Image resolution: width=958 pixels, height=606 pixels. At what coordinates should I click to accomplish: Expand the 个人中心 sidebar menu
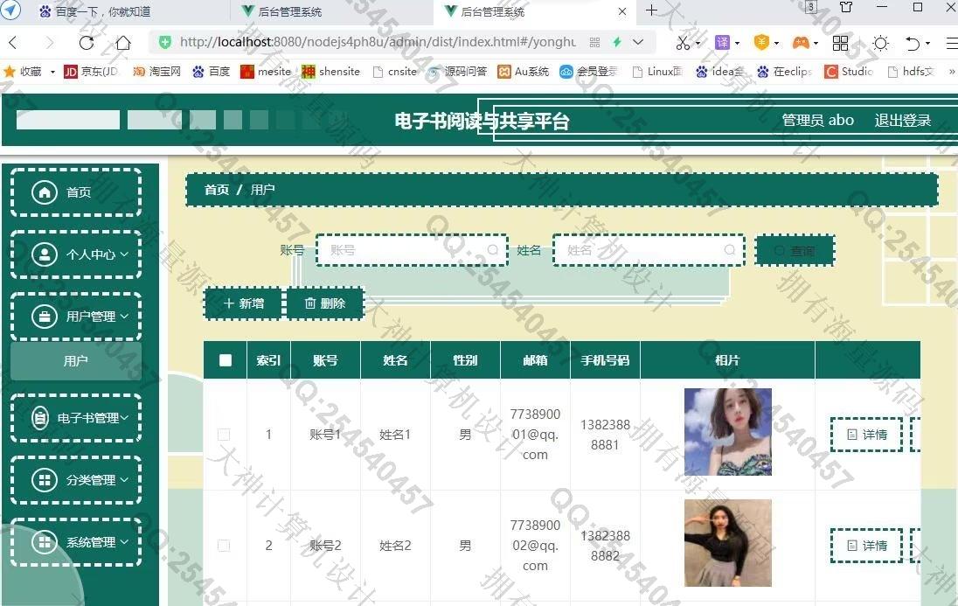click(x=76, y=254)
